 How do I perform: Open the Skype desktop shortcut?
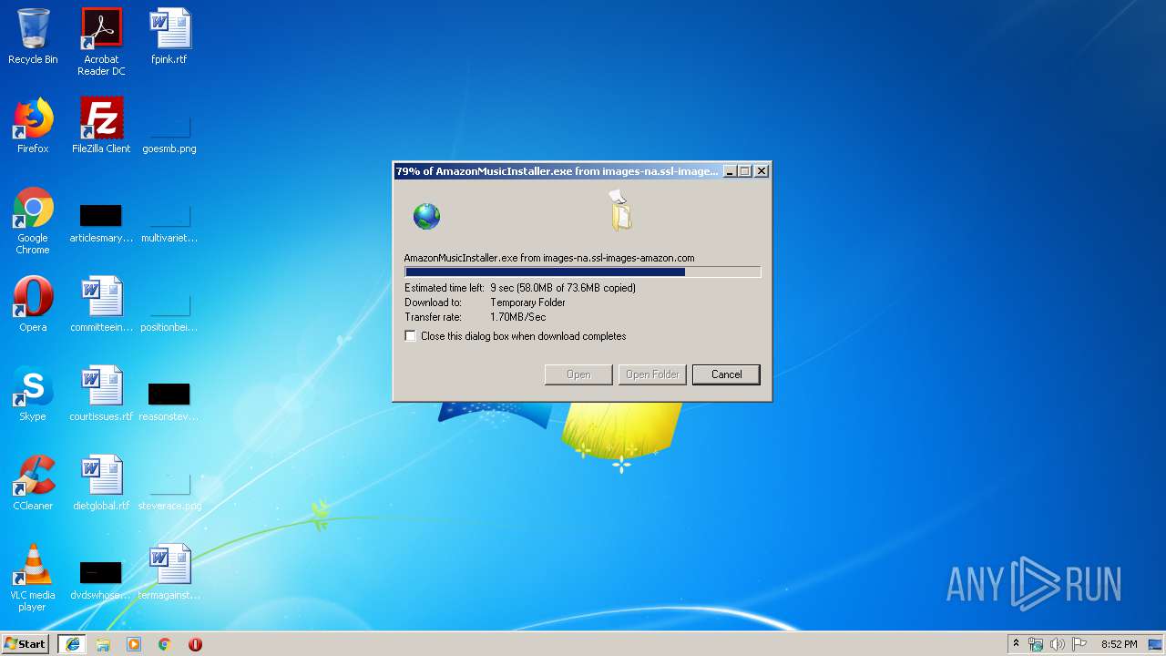coord(33,394)
